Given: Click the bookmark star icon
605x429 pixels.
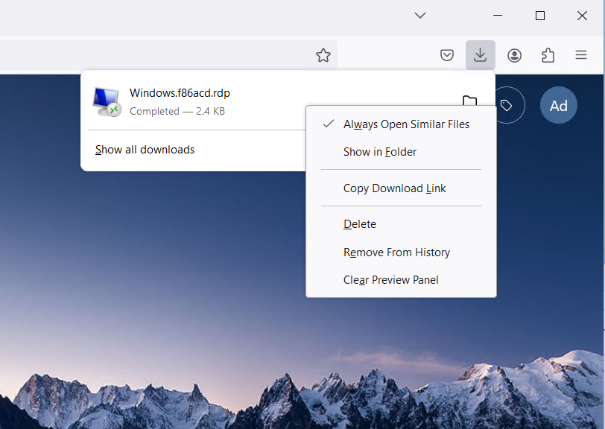Looking at the screenshot, I should pyautogui.click(x=323, y=56).
